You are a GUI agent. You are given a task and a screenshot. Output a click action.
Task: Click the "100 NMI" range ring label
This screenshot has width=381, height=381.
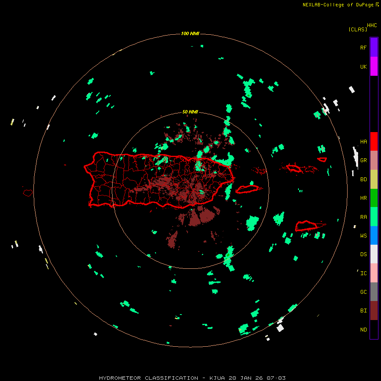[x=190, y=33]
